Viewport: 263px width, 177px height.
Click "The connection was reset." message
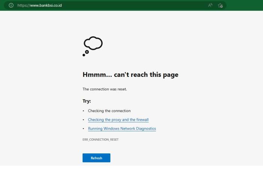pos(105,89)
